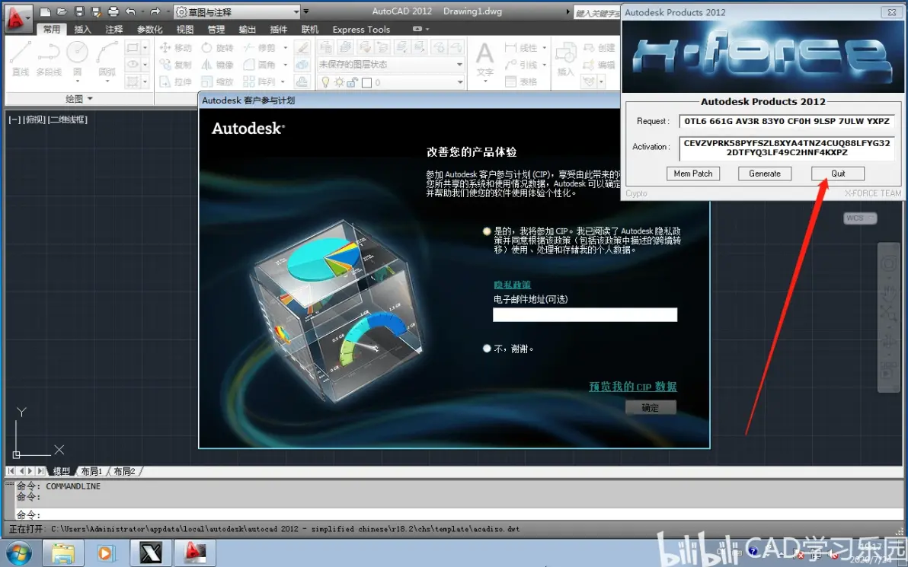
Task: Select the 缩放 (Scale) tool
Action: pos(218,82)
